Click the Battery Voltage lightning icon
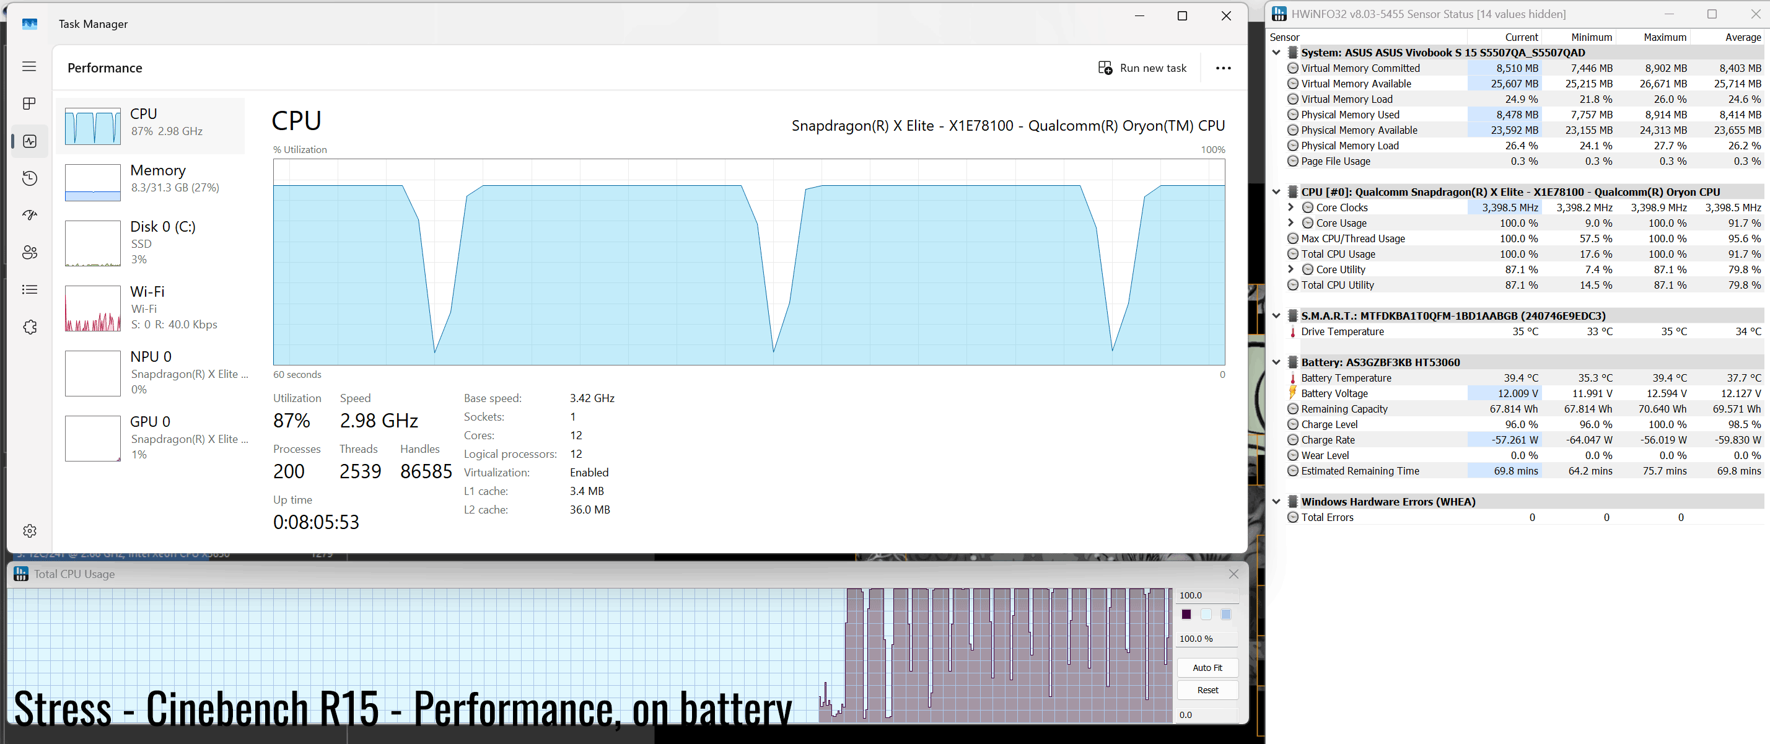 point(1292,393)
